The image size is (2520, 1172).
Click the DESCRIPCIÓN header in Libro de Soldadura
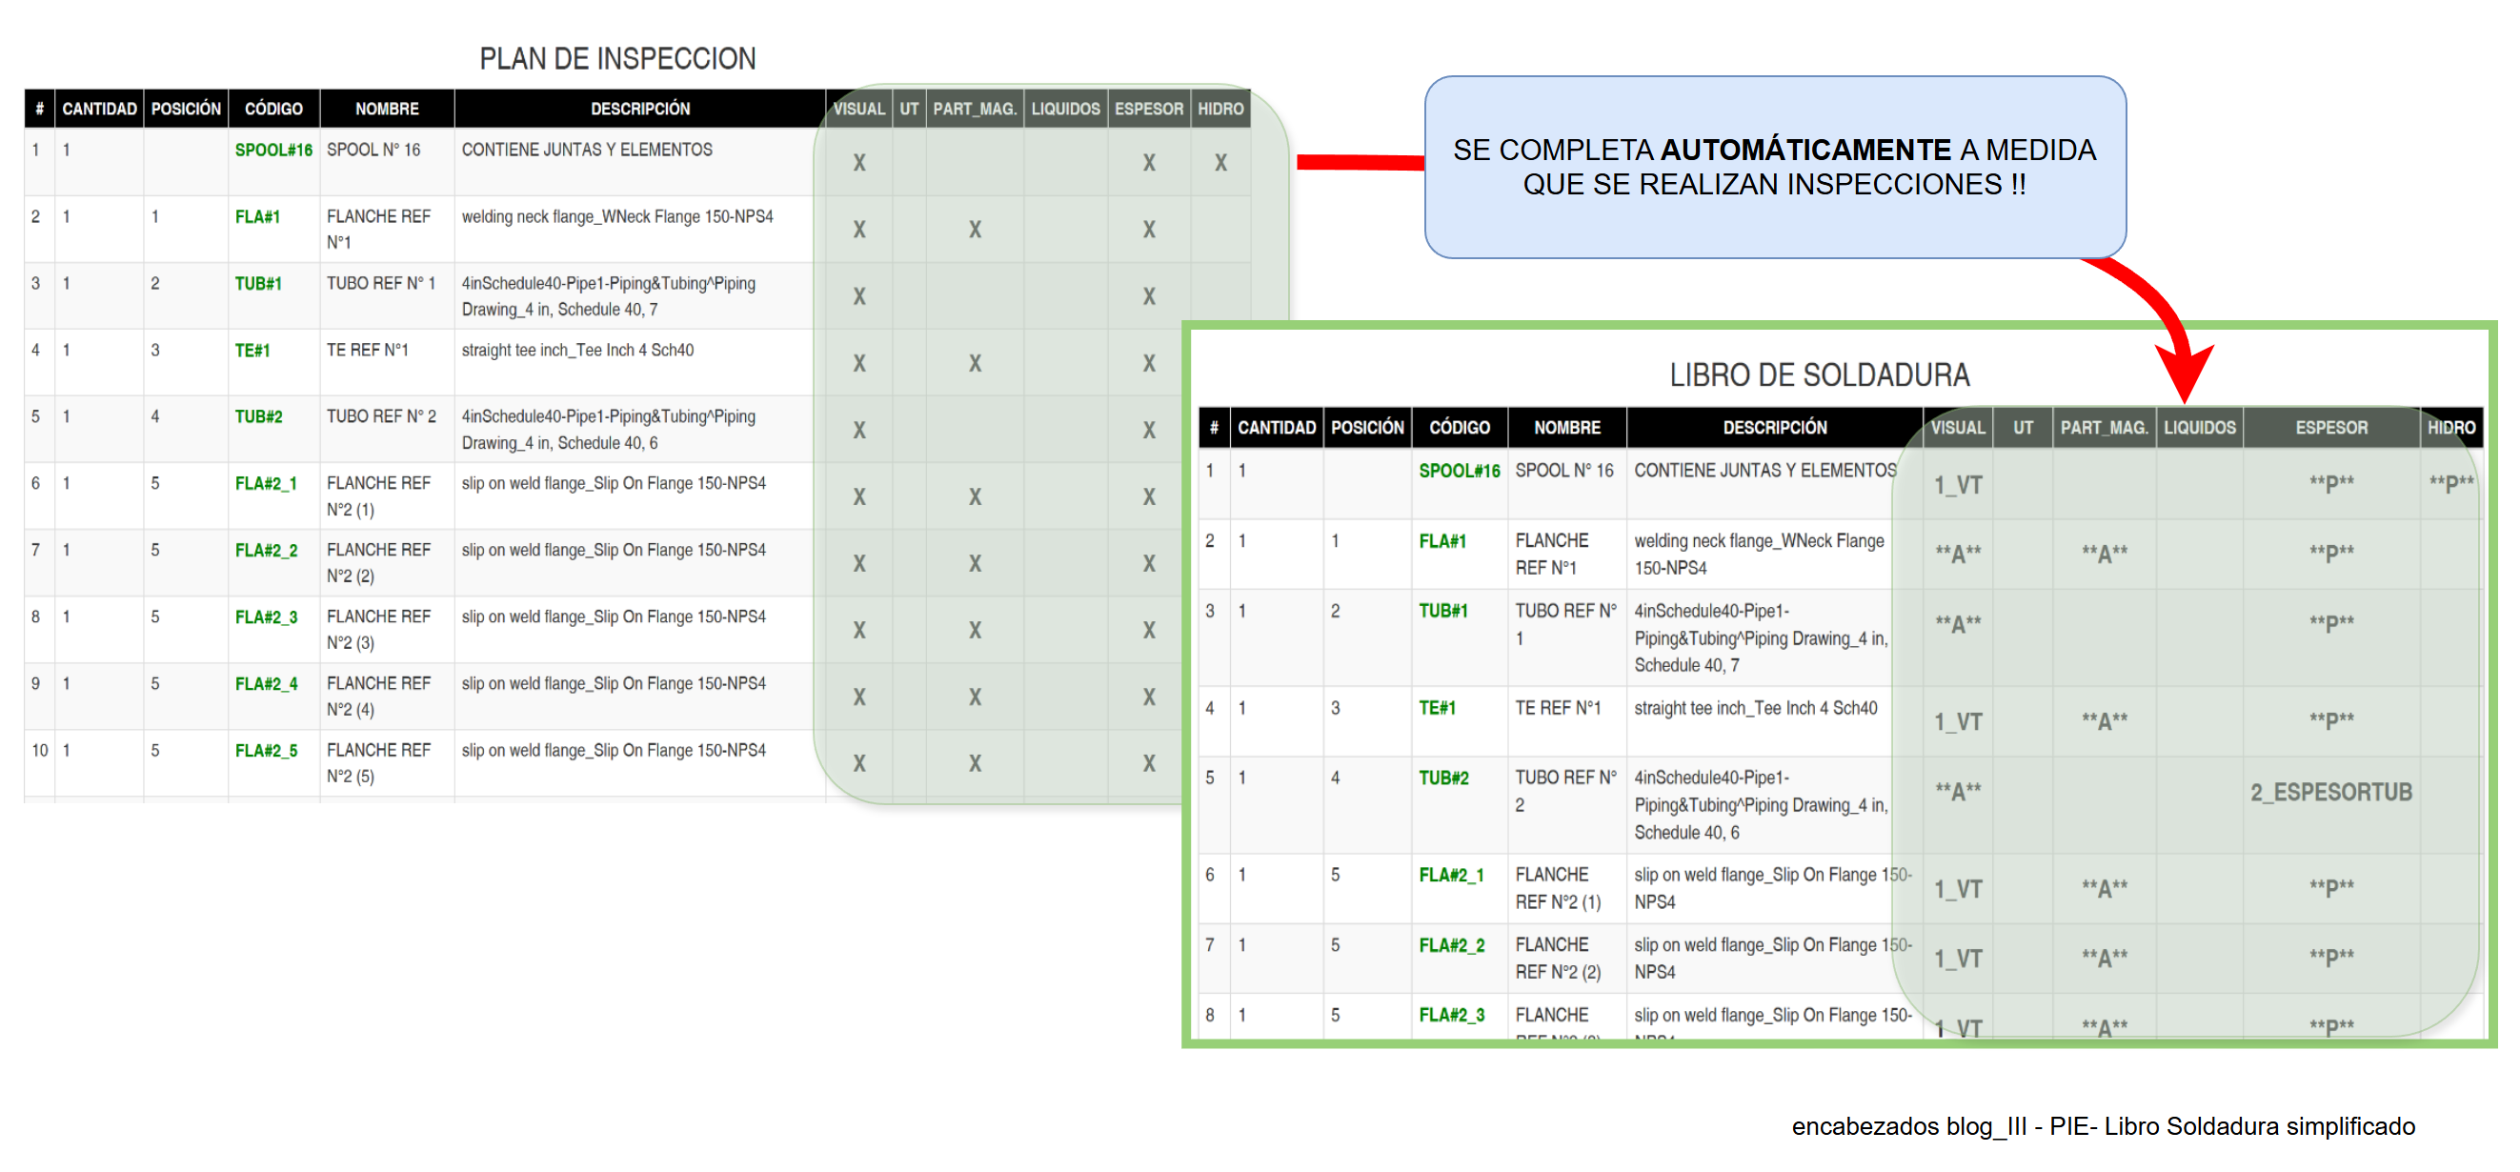(1774, 428)
